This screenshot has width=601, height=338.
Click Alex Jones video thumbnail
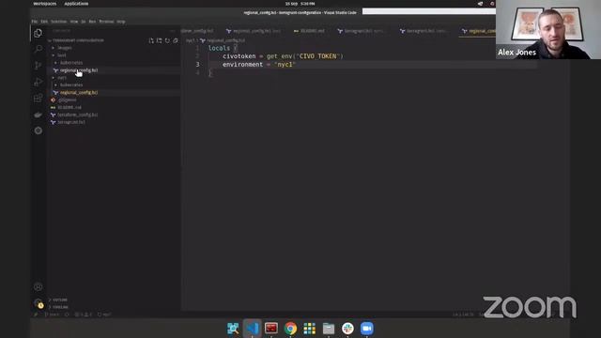point(548,29)
